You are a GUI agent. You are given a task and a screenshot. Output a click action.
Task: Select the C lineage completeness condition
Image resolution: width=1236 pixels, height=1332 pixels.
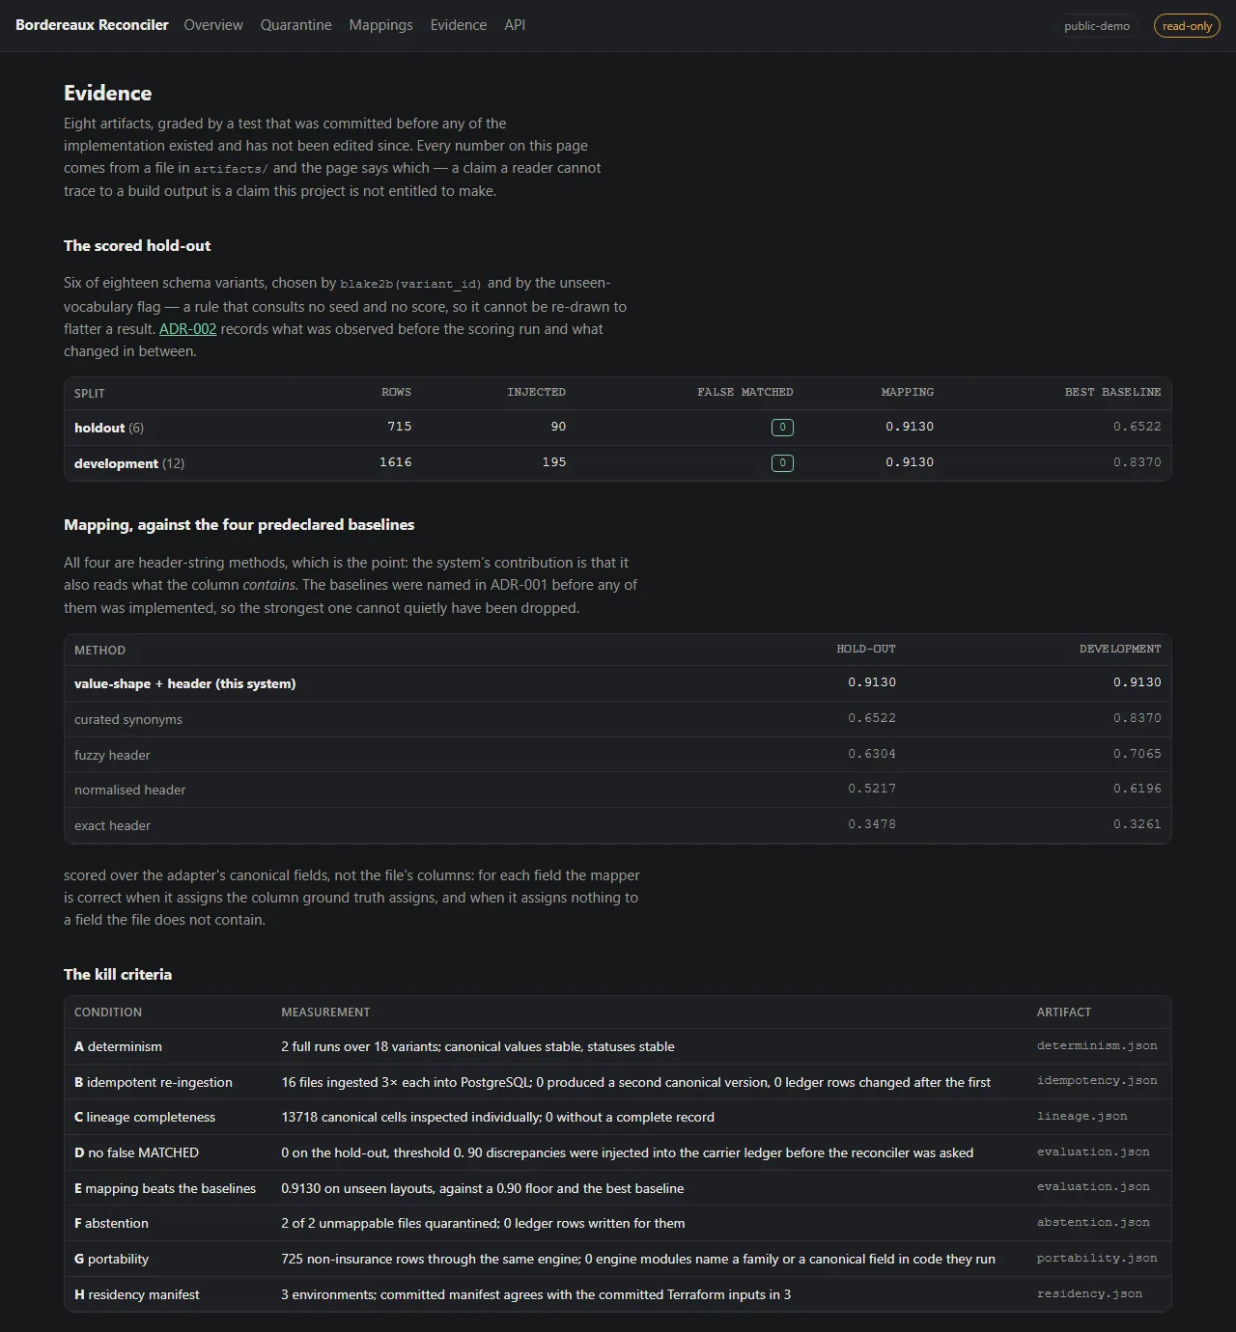tap(145, 1117)
